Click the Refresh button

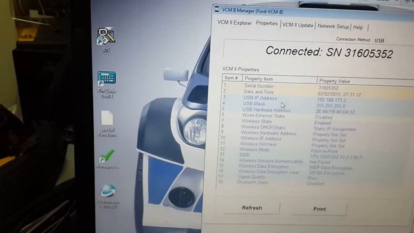(x=252, y=208)
